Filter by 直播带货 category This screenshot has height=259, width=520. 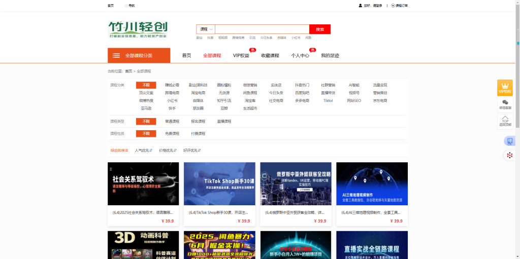(x=328, y=93)
